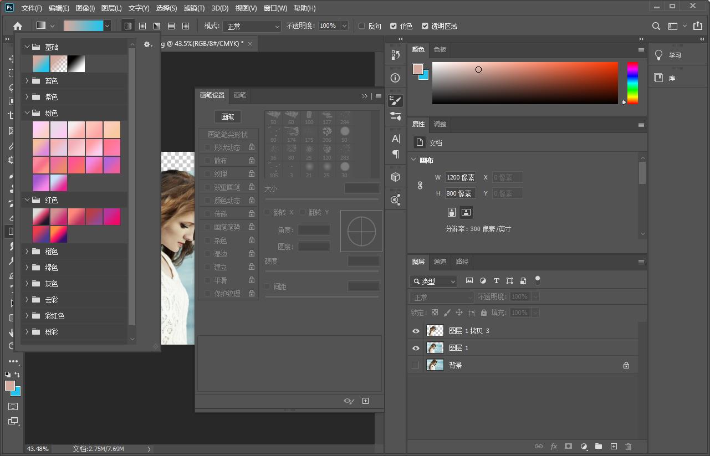Switch to the 通道 tab

click(440, 262)
